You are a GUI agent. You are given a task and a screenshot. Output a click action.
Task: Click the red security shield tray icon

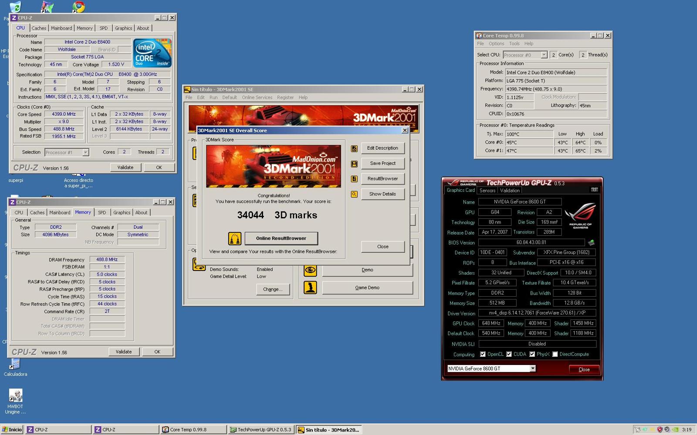point(660,430)
